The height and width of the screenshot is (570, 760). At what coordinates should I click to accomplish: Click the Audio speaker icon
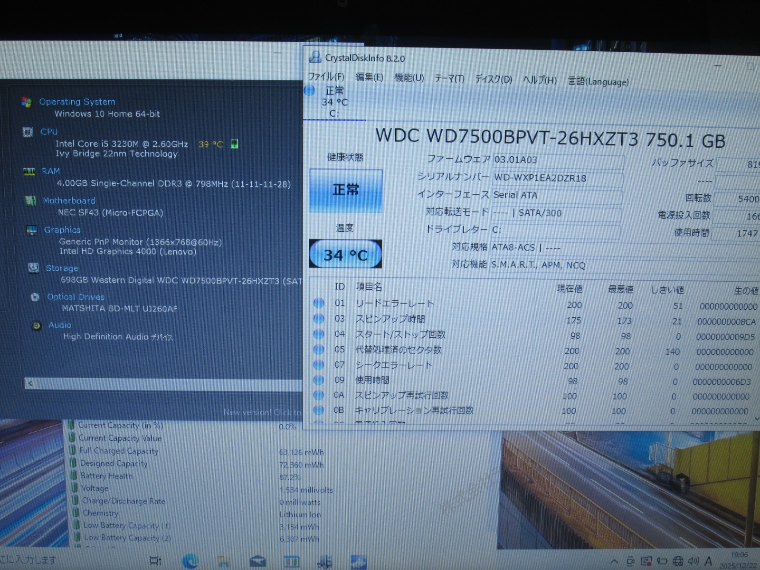coord(37,326)
